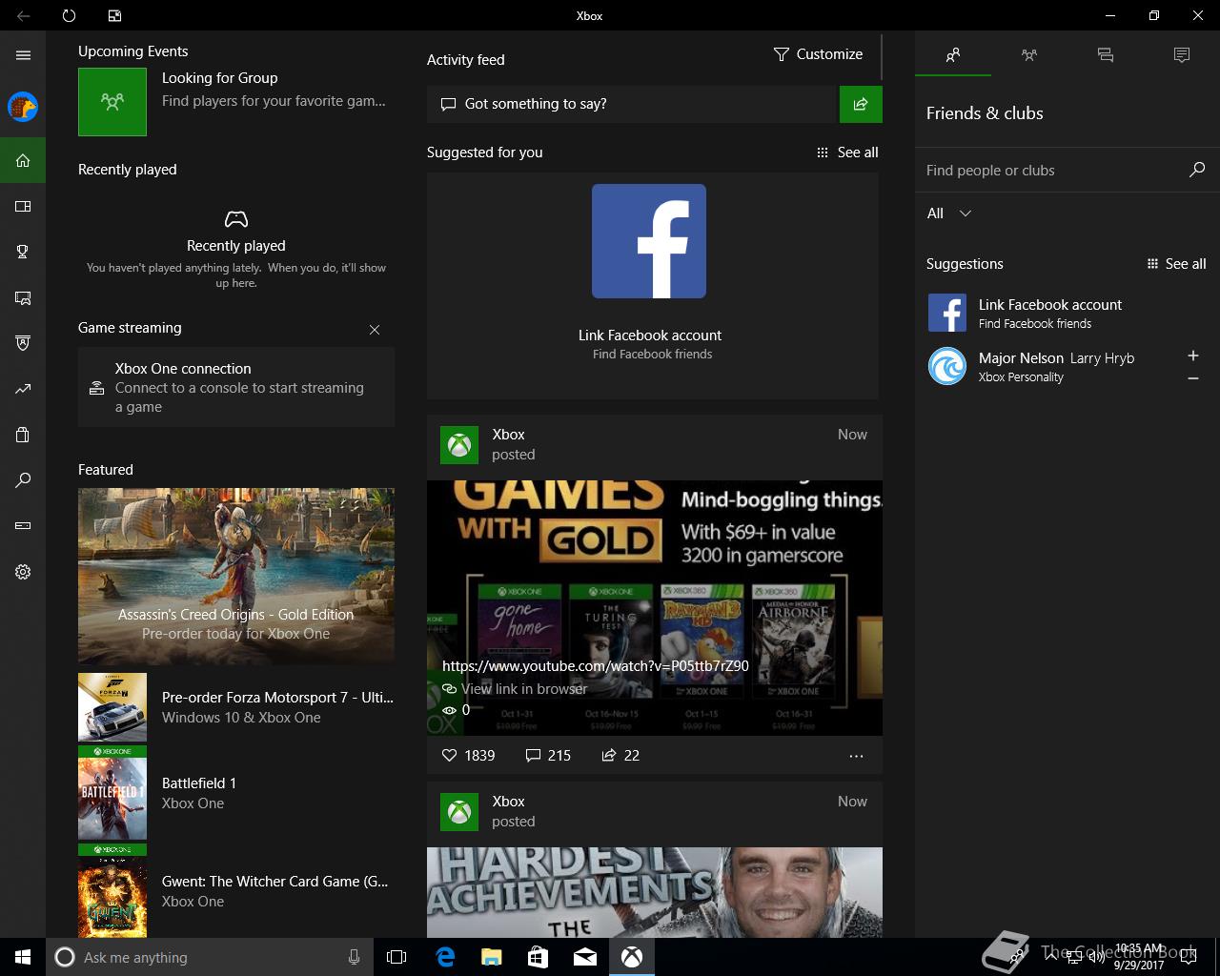Image resolution: width=1220 pixels, height=976 pixels.
Task: Click Xbox avatar on first post
Action: tap(459, 445)
